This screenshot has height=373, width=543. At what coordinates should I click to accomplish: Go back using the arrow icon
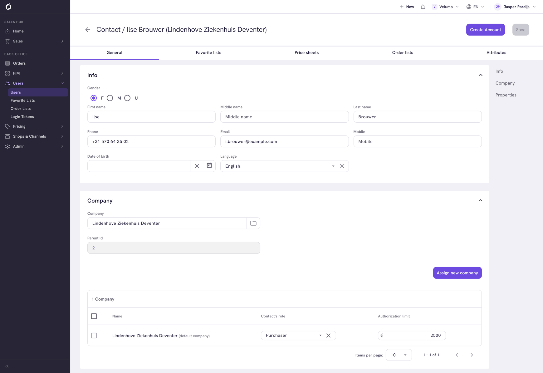click(88, 30)
